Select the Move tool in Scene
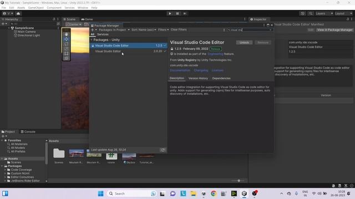This screenshot has width=355, height=199. click(x=67, y=39)
